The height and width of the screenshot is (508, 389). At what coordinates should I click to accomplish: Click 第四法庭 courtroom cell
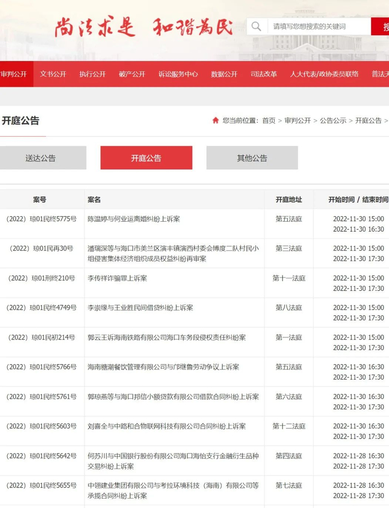289,456
